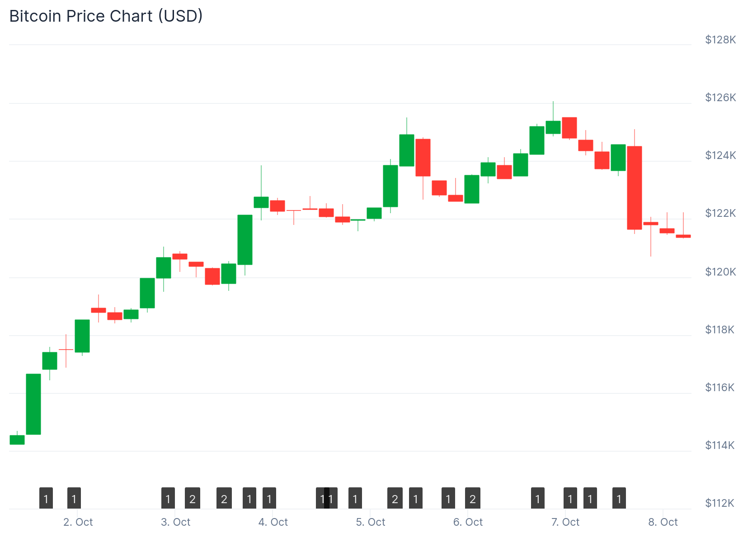Click the 5. Oct date axis label
Image resolution: width=743 pixels, height=542 pixels.
(371, 522)
